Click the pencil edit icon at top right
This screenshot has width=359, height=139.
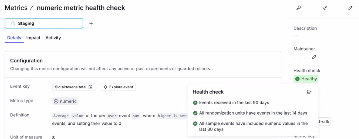[x=350, y=9]
